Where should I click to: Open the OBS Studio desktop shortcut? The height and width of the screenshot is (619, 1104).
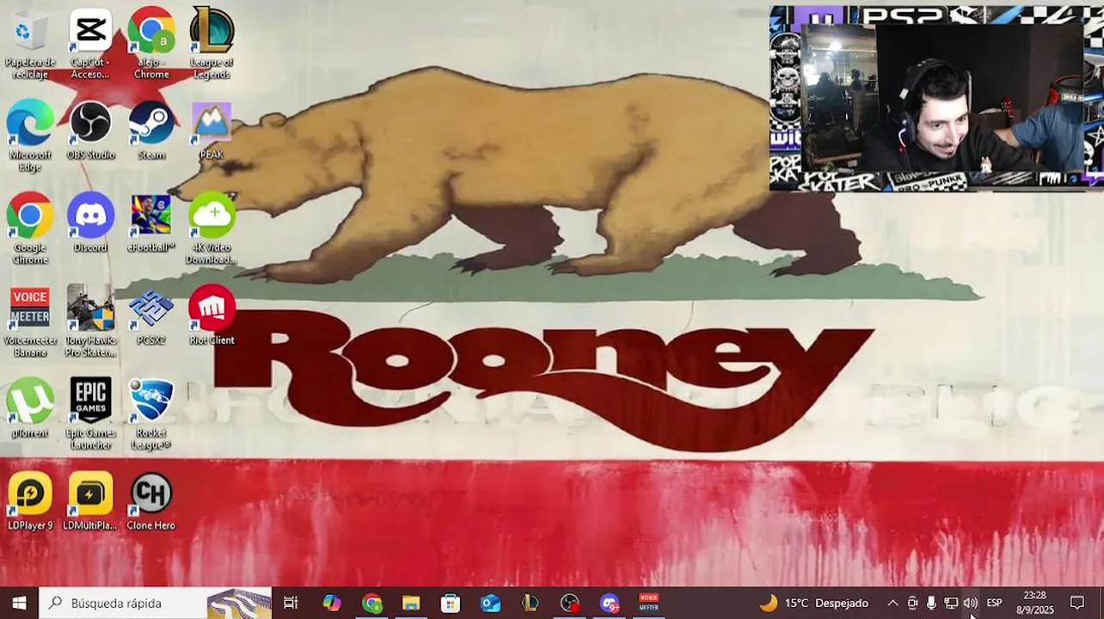coord(90,132)
